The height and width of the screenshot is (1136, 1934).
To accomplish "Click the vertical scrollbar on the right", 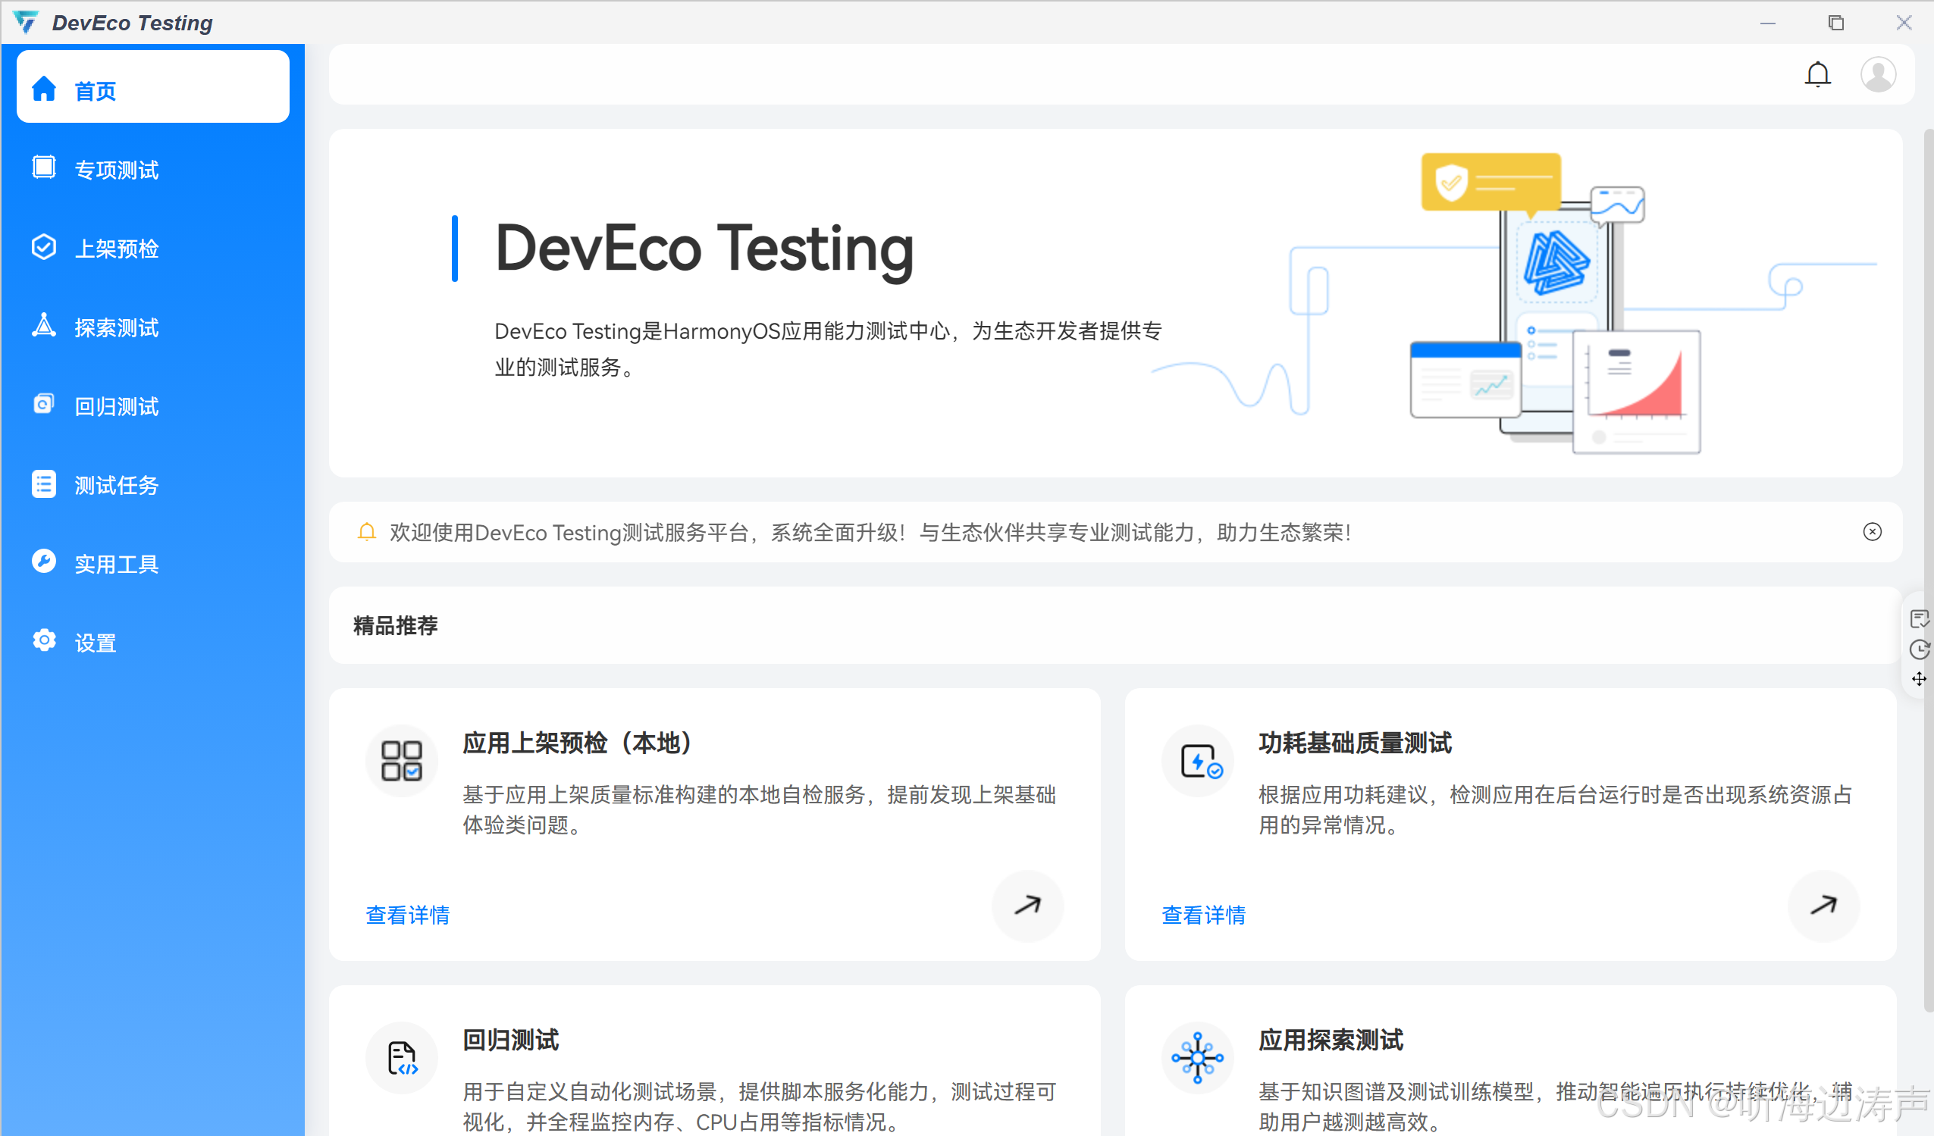I will [x=1929, y=571].
